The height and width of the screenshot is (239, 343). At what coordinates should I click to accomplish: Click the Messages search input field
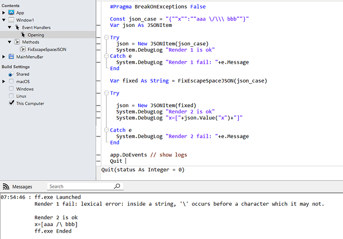pyautogui.click(x=85, y=186)
